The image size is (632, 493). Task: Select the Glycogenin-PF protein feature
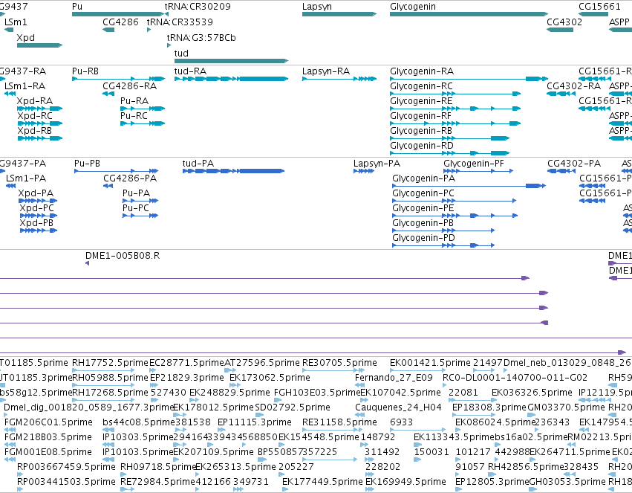[478, 171]
